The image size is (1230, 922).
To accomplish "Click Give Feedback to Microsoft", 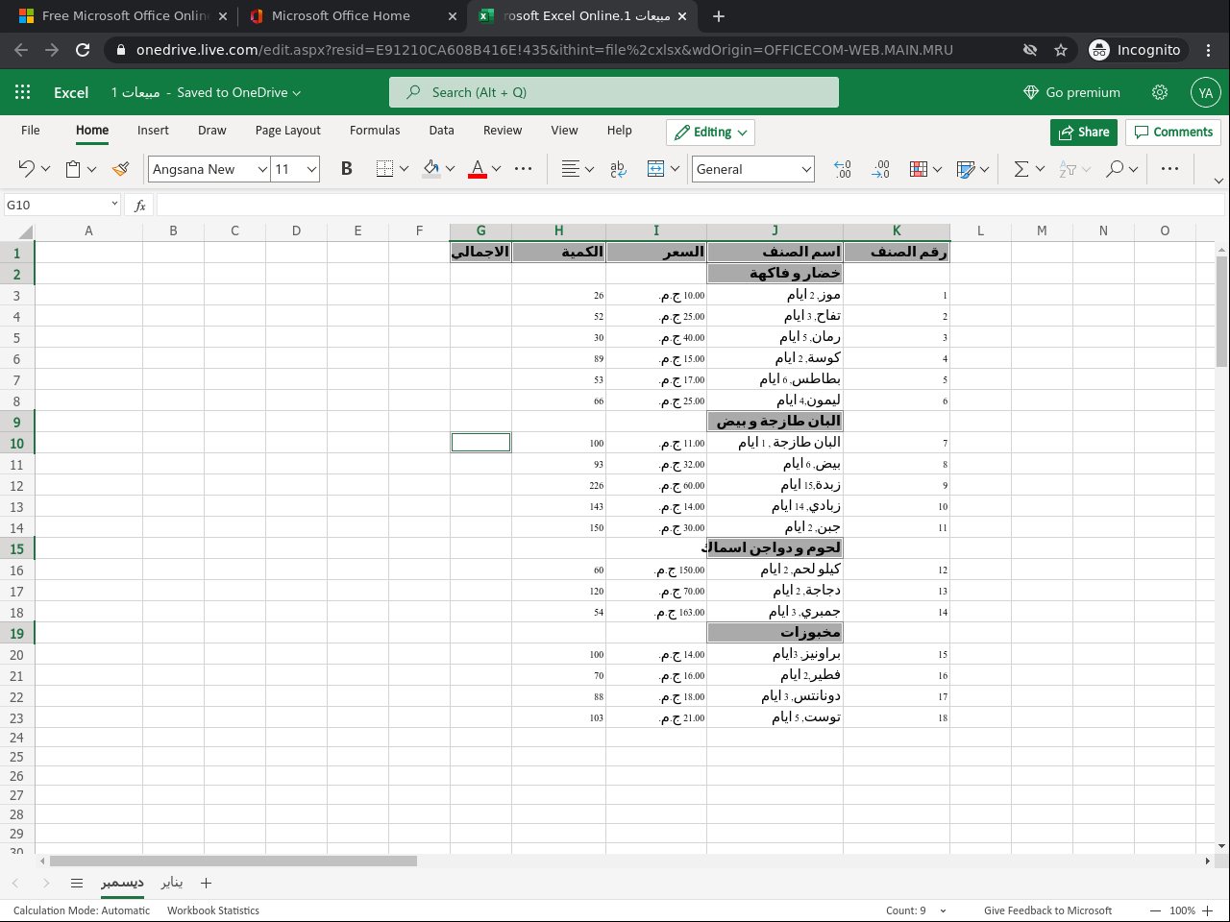I will (1047, 910).
